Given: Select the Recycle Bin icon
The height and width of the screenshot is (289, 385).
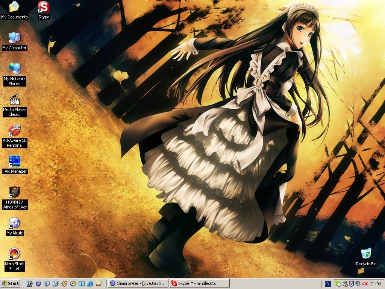Looking at the screenshot, I should (x=366, y=257).
